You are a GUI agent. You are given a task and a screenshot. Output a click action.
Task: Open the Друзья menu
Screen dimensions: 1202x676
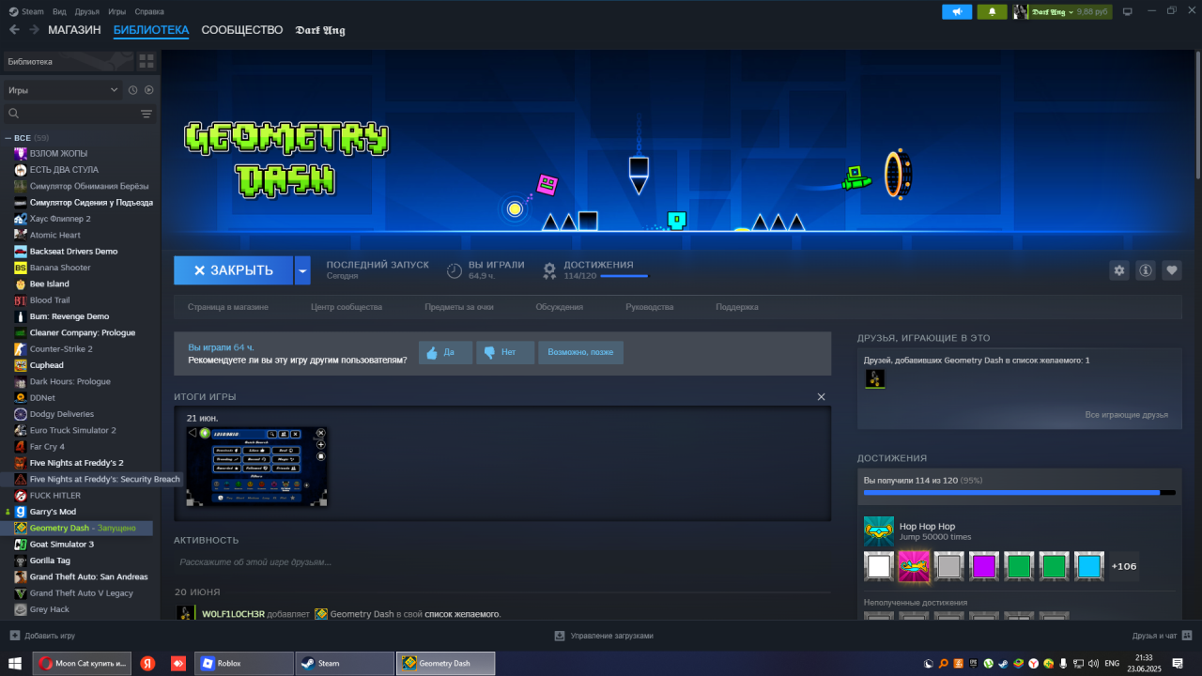point(87,11)
